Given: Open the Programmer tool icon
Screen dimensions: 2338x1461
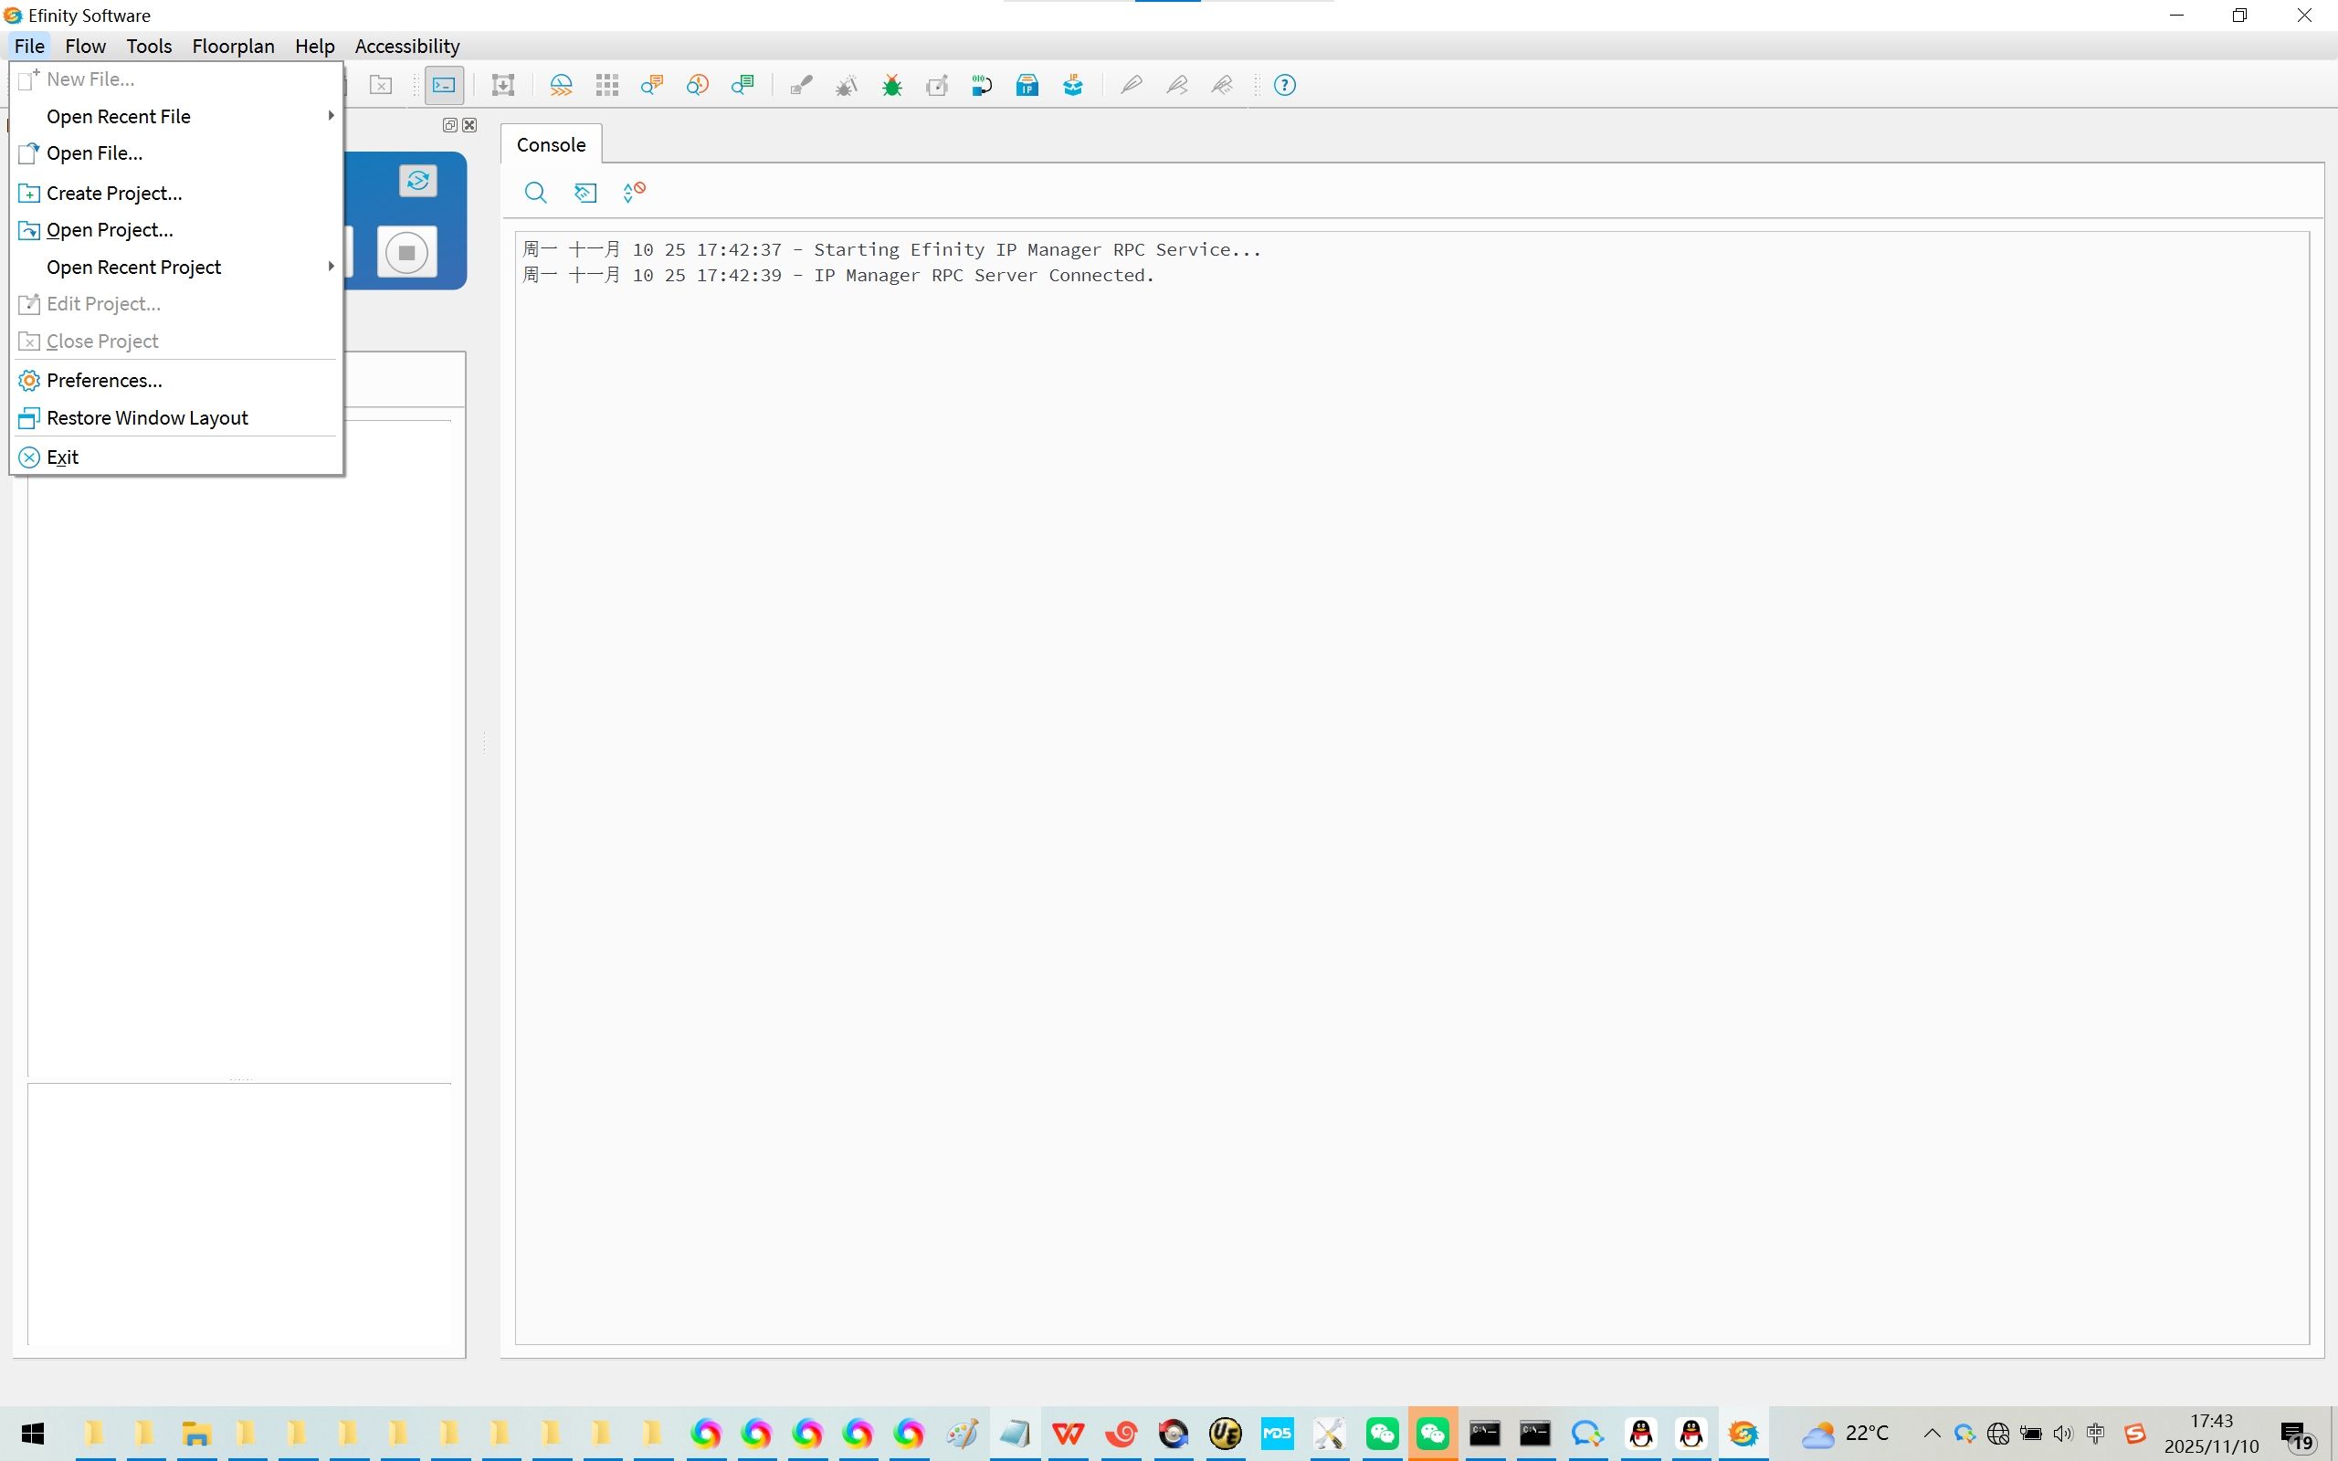Looking at the screenshot, I should [982, 86].
